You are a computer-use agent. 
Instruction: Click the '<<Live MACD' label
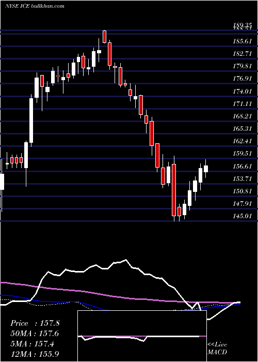coord(217,349)
